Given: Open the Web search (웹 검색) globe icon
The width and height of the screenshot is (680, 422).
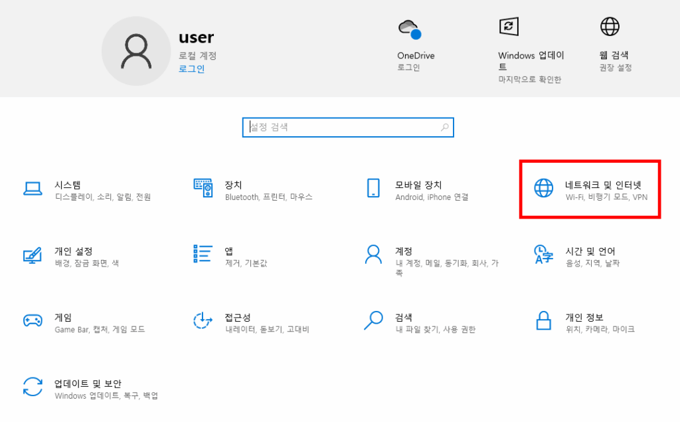Looking at the screenshot, I should (x=609, y=27).
